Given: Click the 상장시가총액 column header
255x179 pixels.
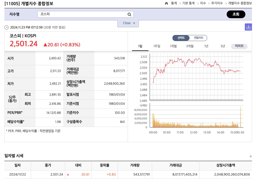Looking at the screenshot, I should tap(226, 165).
